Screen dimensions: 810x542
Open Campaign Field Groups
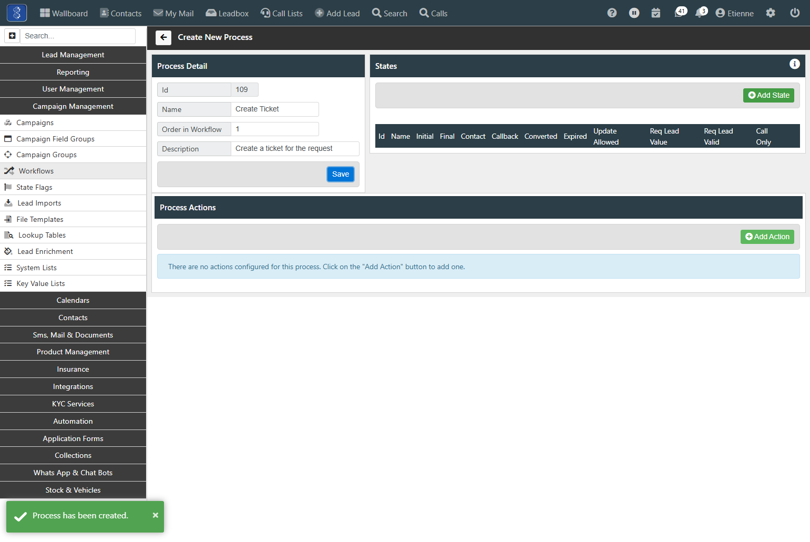[x=73, y=139]
